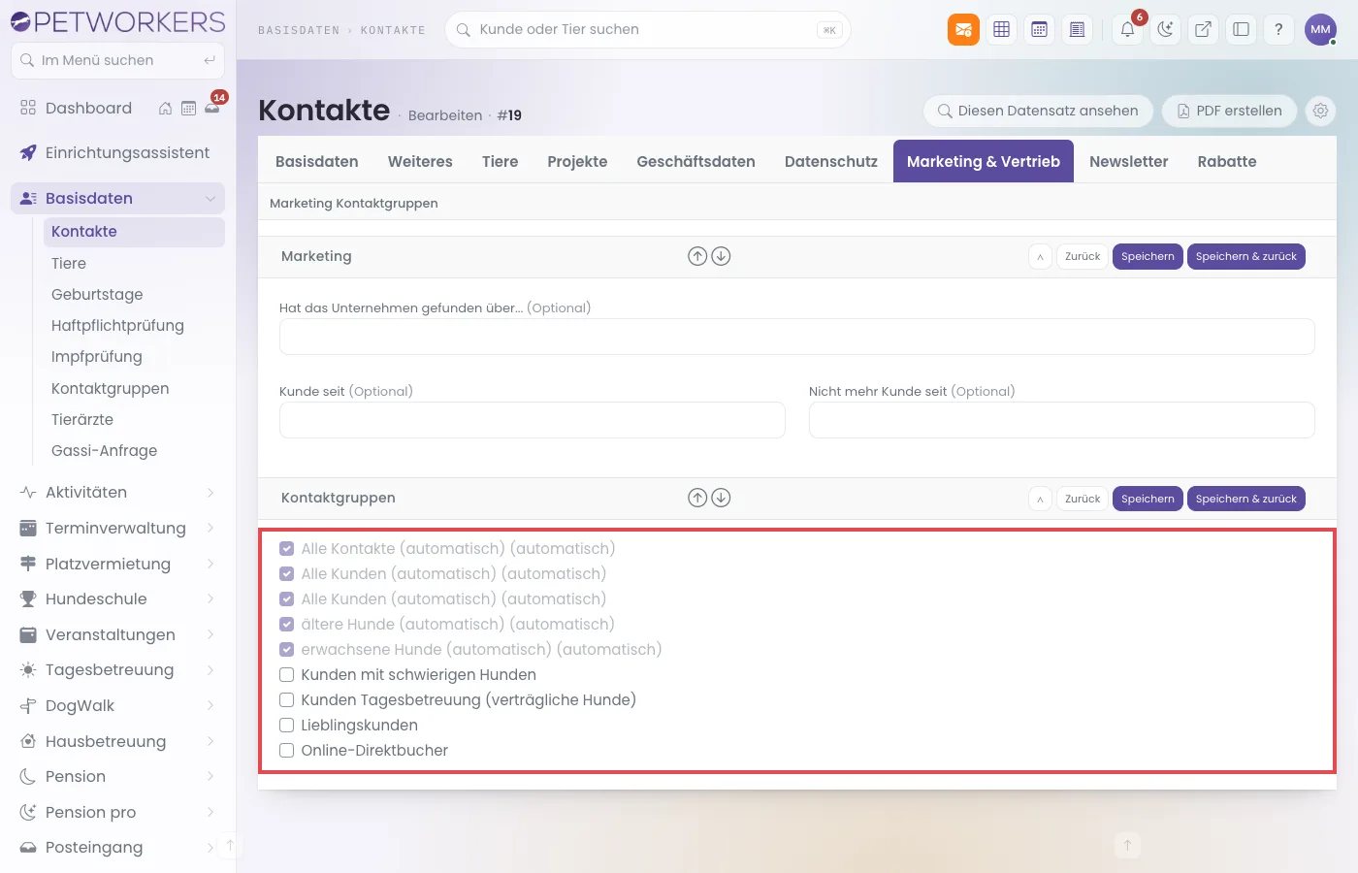Viewport: 1358px width, 873px height.
Task: Collapse the Kontaktgruppen section with caret button
Action: 1040,499
